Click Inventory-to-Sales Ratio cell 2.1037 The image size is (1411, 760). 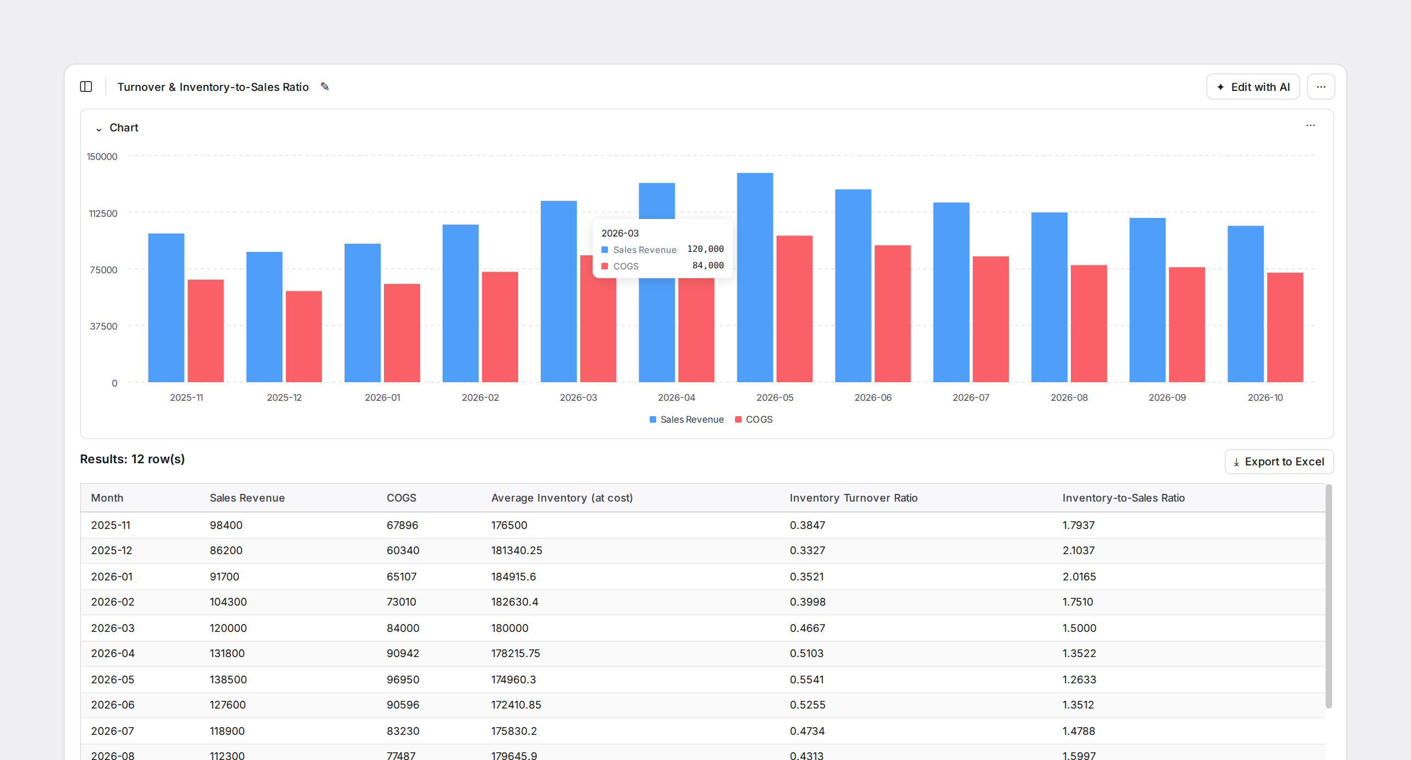tap(1078, 550)
